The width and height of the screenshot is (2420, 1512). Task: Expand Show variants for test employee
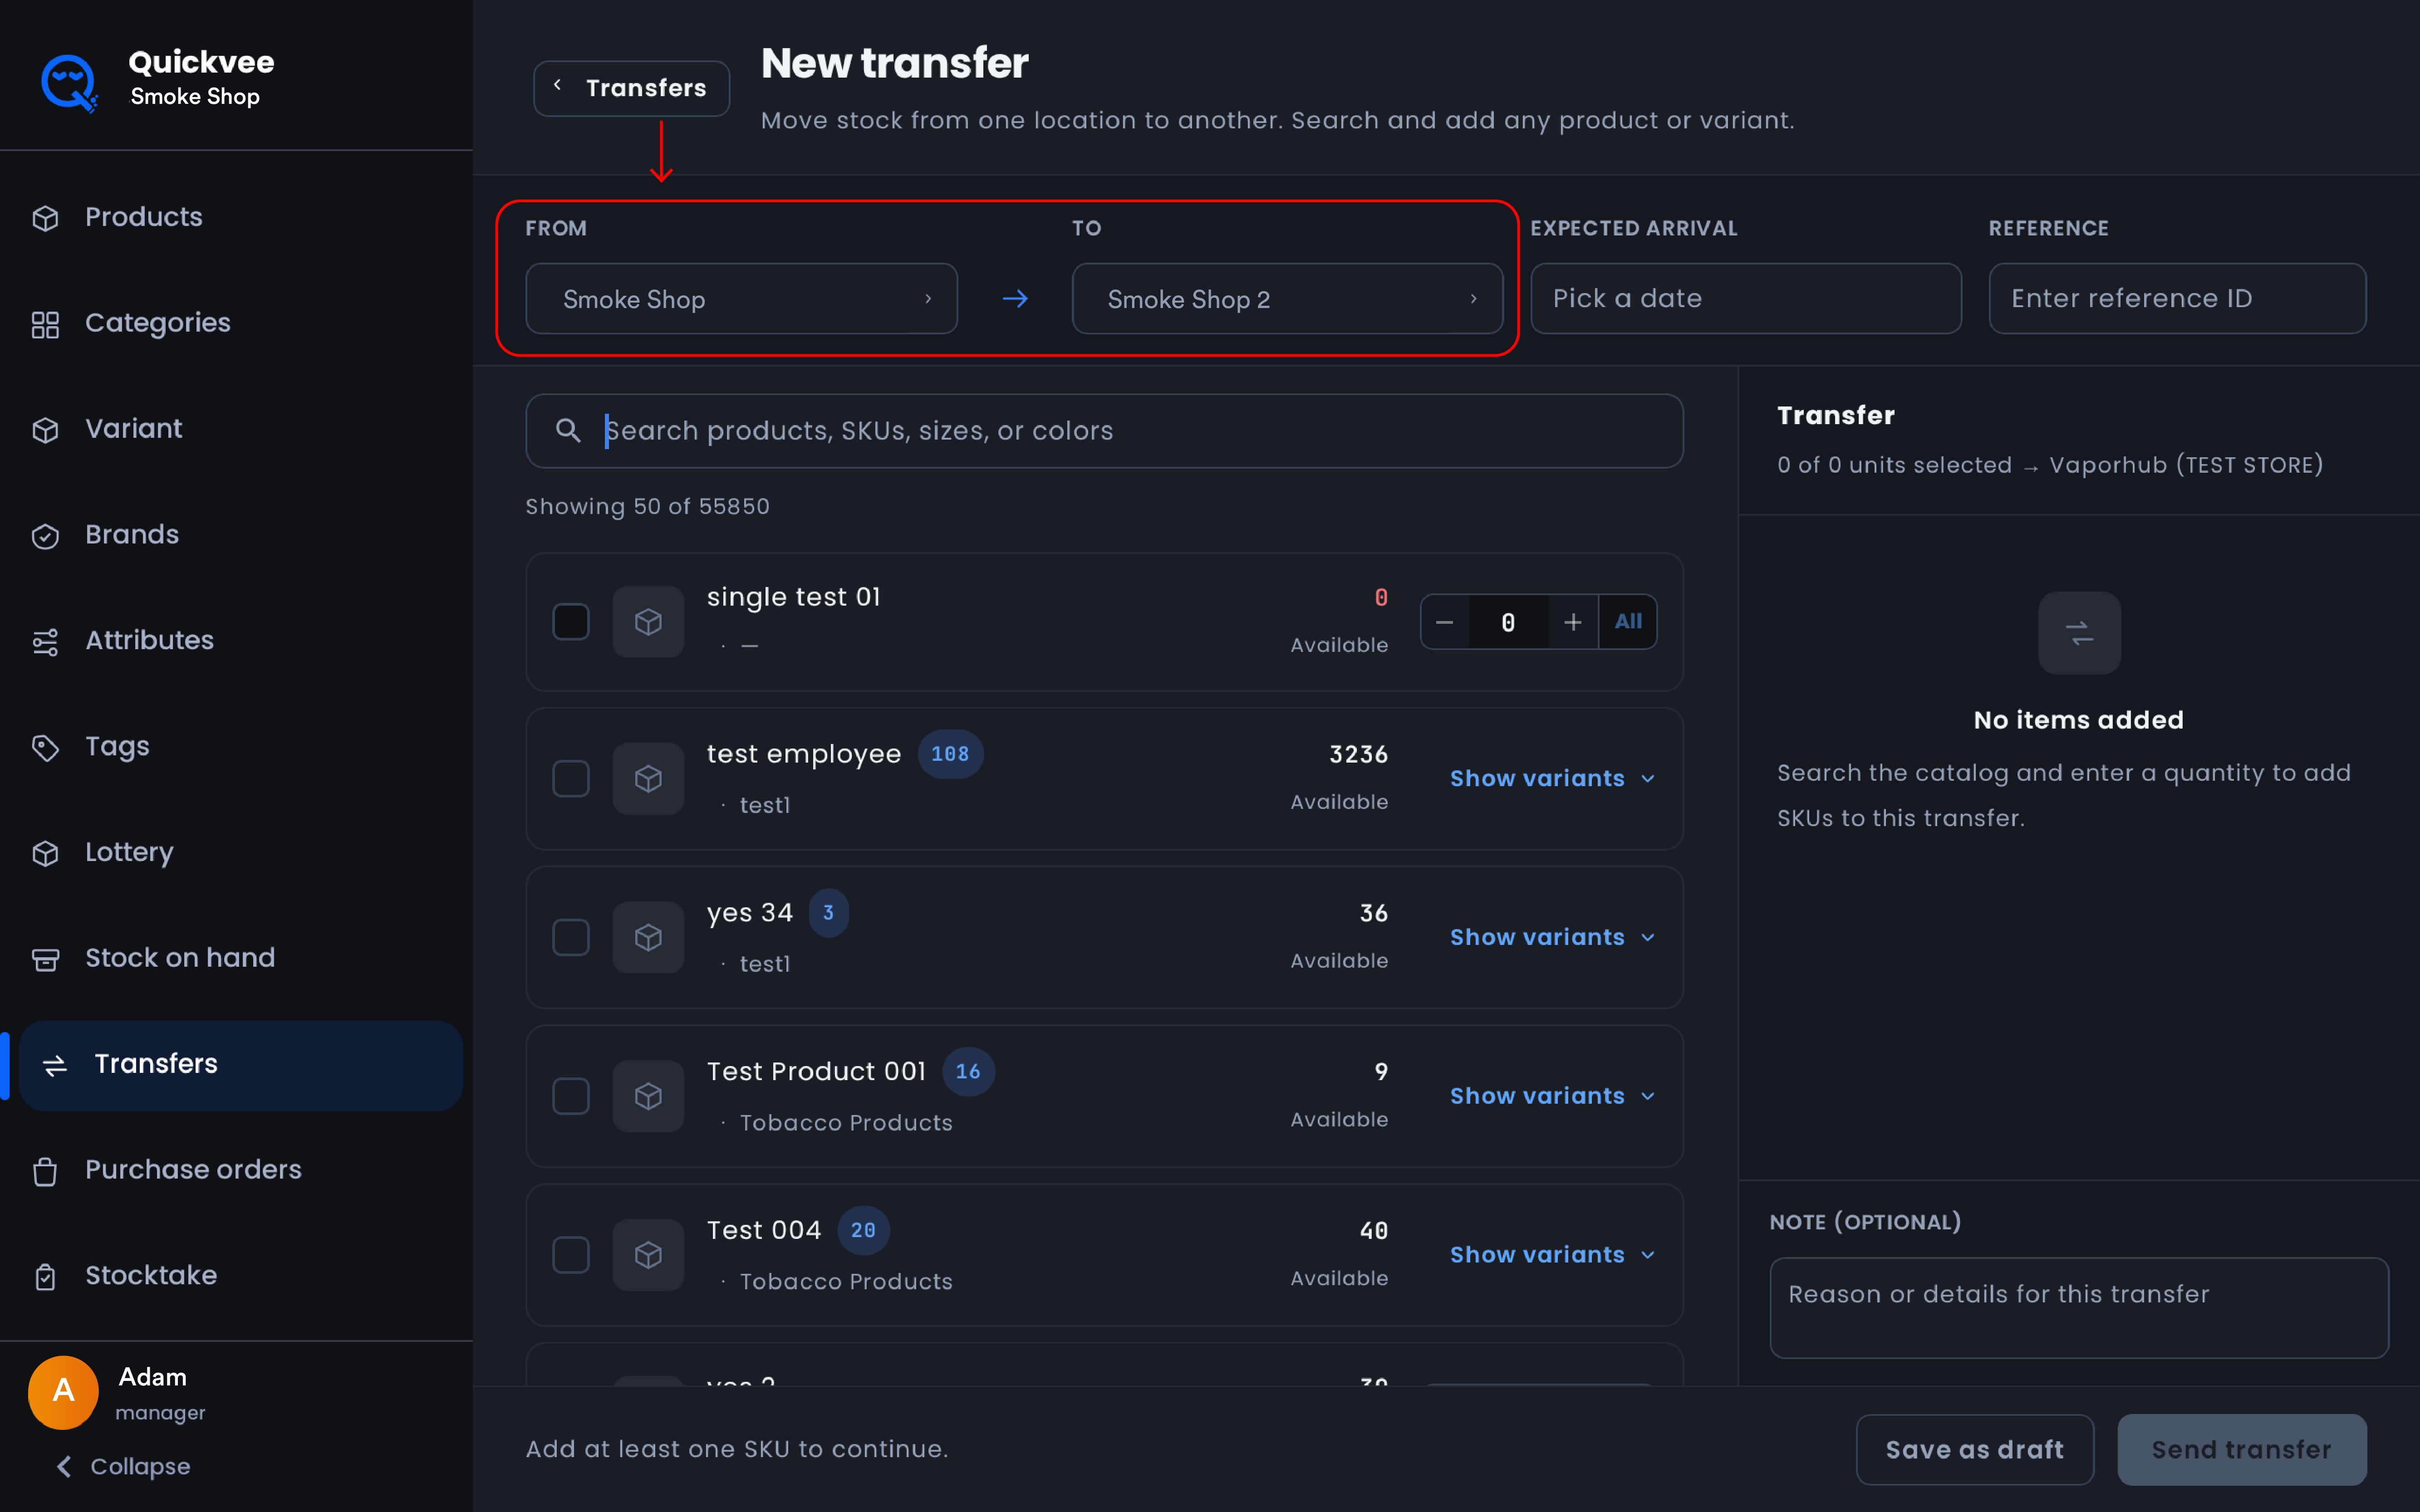tap(1552, 778)
